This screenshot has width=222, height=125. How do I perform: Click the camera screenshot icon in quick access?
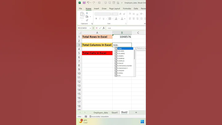(99, 3)
